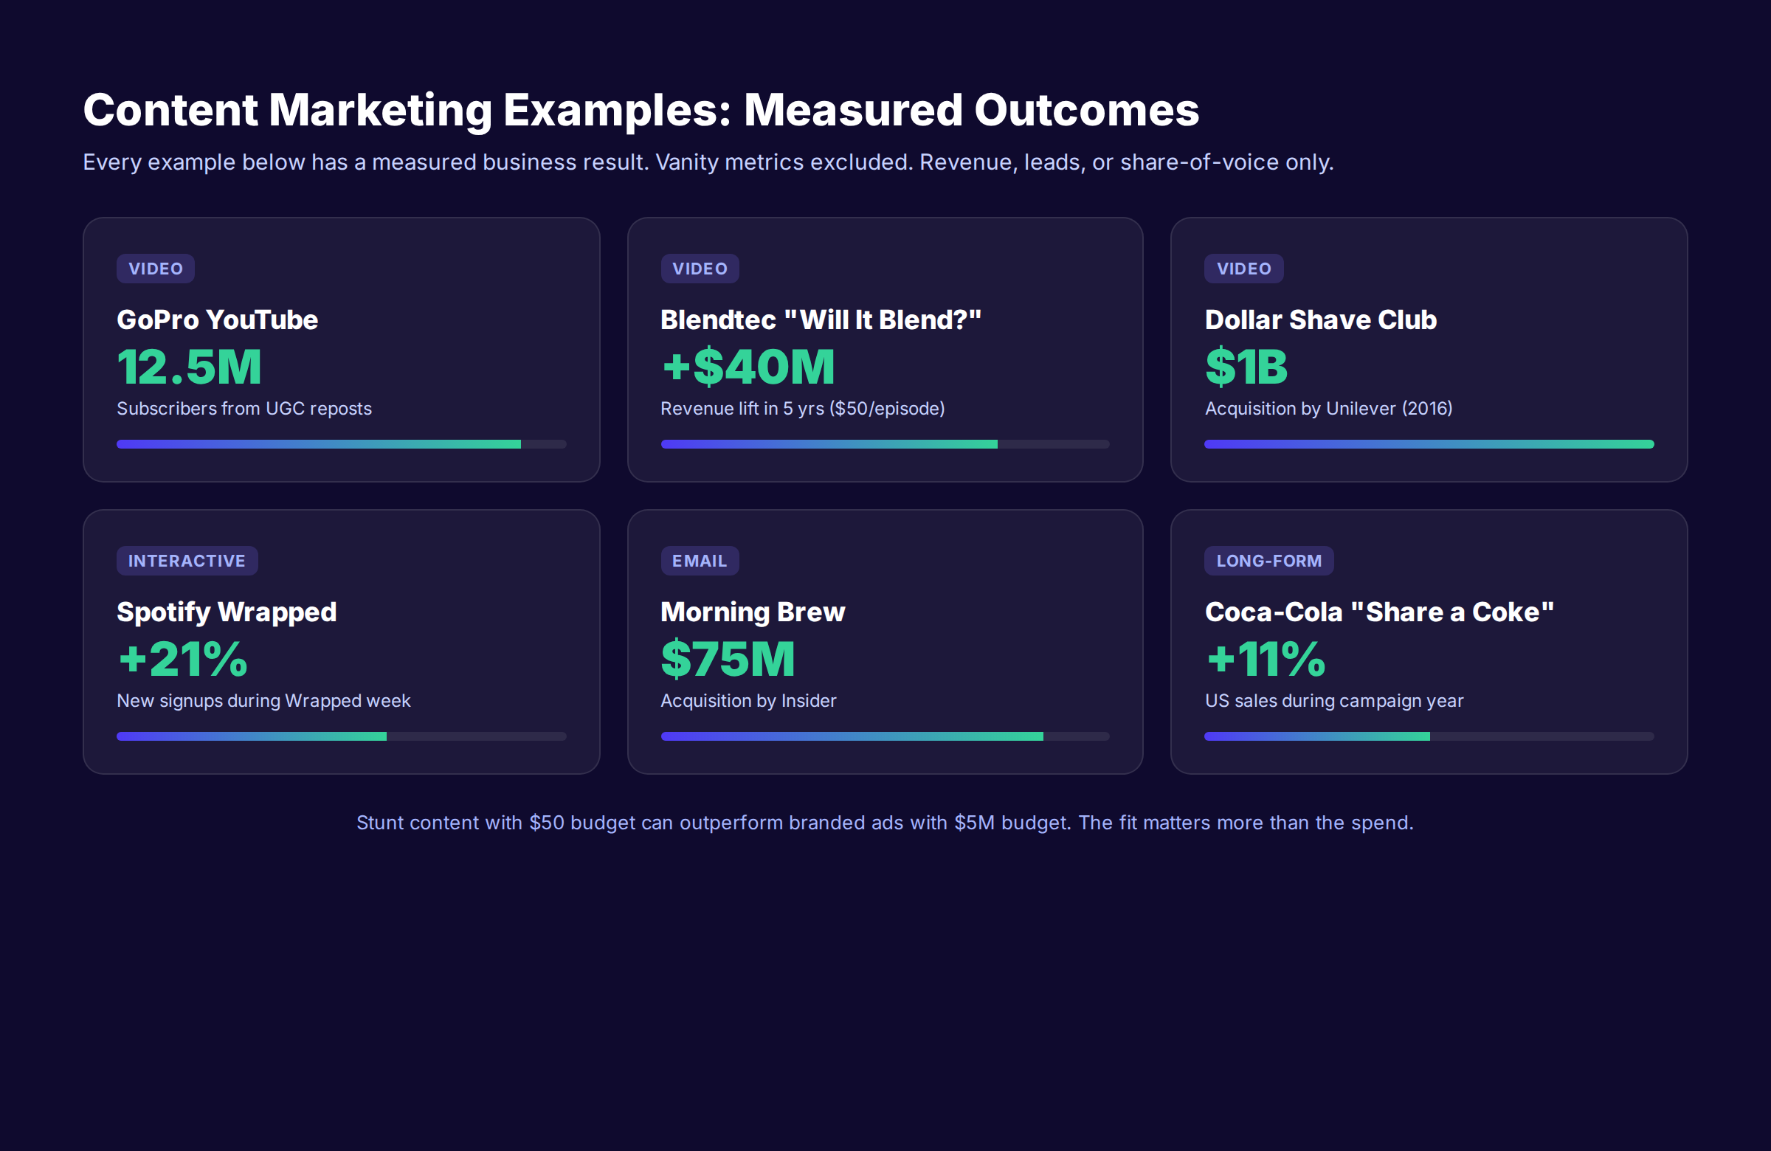Click the +$40M statistic value
1771x1151 pixels.
[x=748, y=367]
